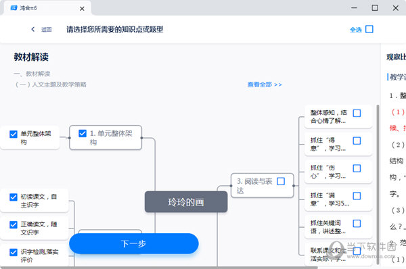This screenshot has width=406, height=269.
Task: Click the 请选择您所需要的知识点或题型 title
Action: [115, 30]
